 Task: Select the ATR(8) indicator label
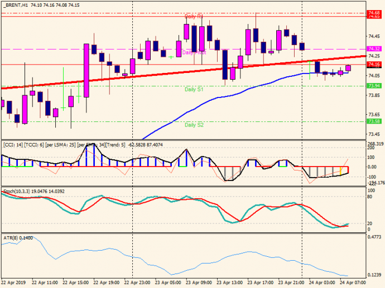point(10,238)
